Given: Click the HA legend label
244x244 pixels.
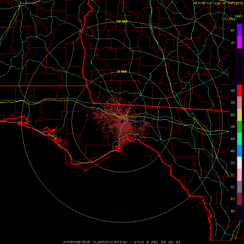Looking at the screenshot, I should pyautogui.click(x=233, y=91).
